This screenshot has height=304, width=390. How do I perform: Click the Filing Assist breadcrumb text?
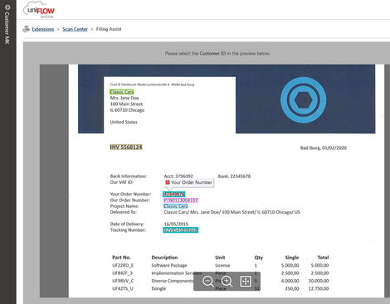tap(109, 29)
